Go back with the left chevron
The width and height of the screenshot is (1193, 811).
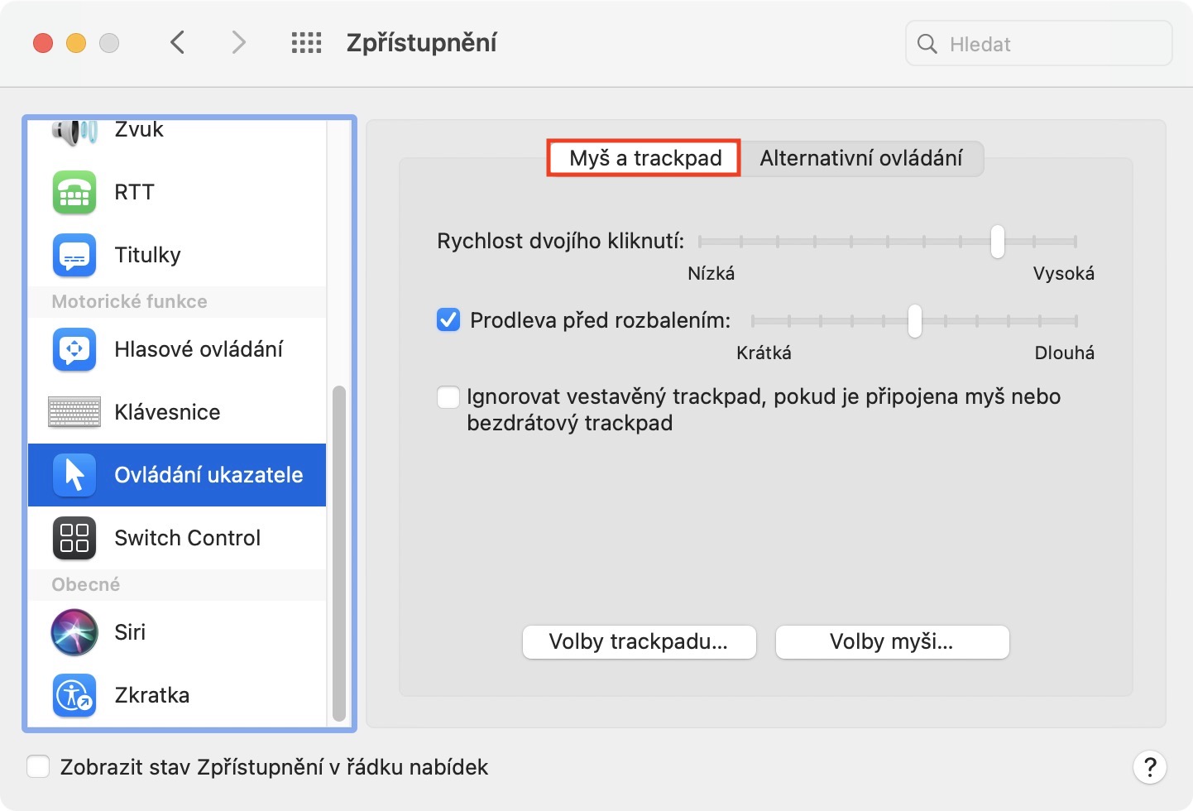[177, 42]
